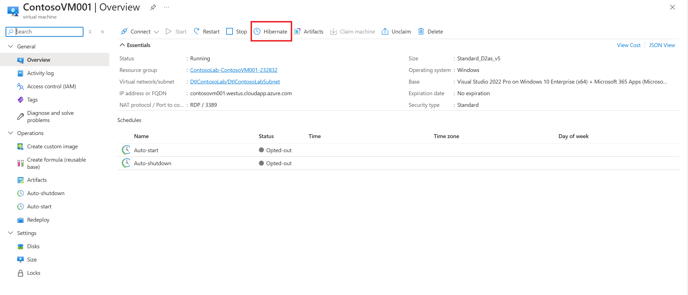Viewport: 688px width, 295px height.
Task: Open Access control (IAM)
Action: 51,86
